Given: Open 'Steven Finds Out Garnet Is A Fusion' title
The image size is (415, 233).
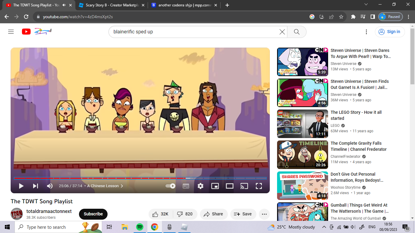Looking at the screenshot, I should [x=360, y=84].
